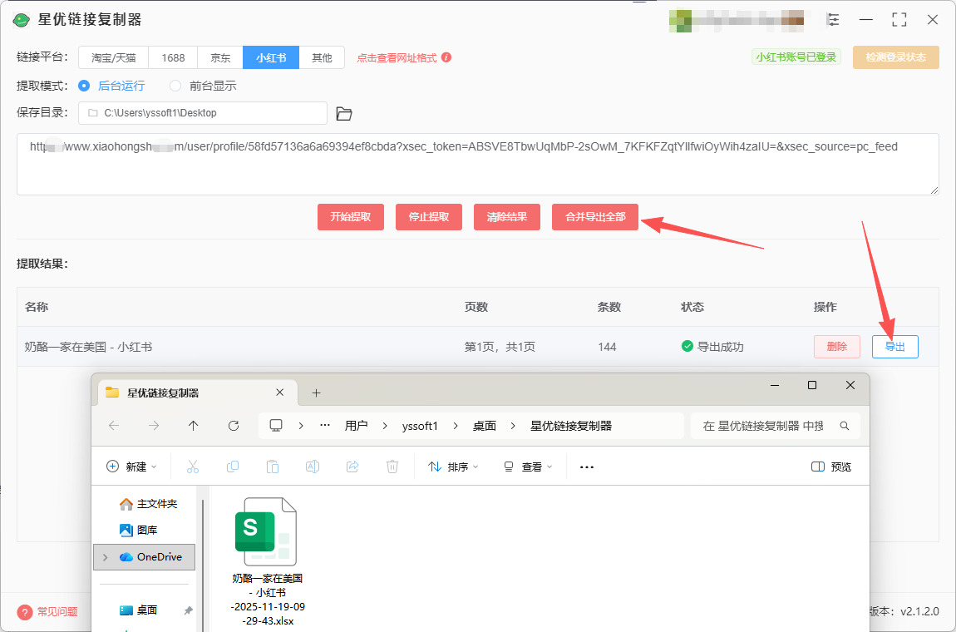Go forward in the Explorer window

tap(154, 426)
